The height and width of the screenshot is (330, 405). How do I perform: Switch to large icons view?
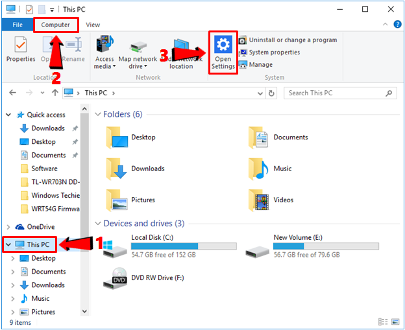click(395, 322)
